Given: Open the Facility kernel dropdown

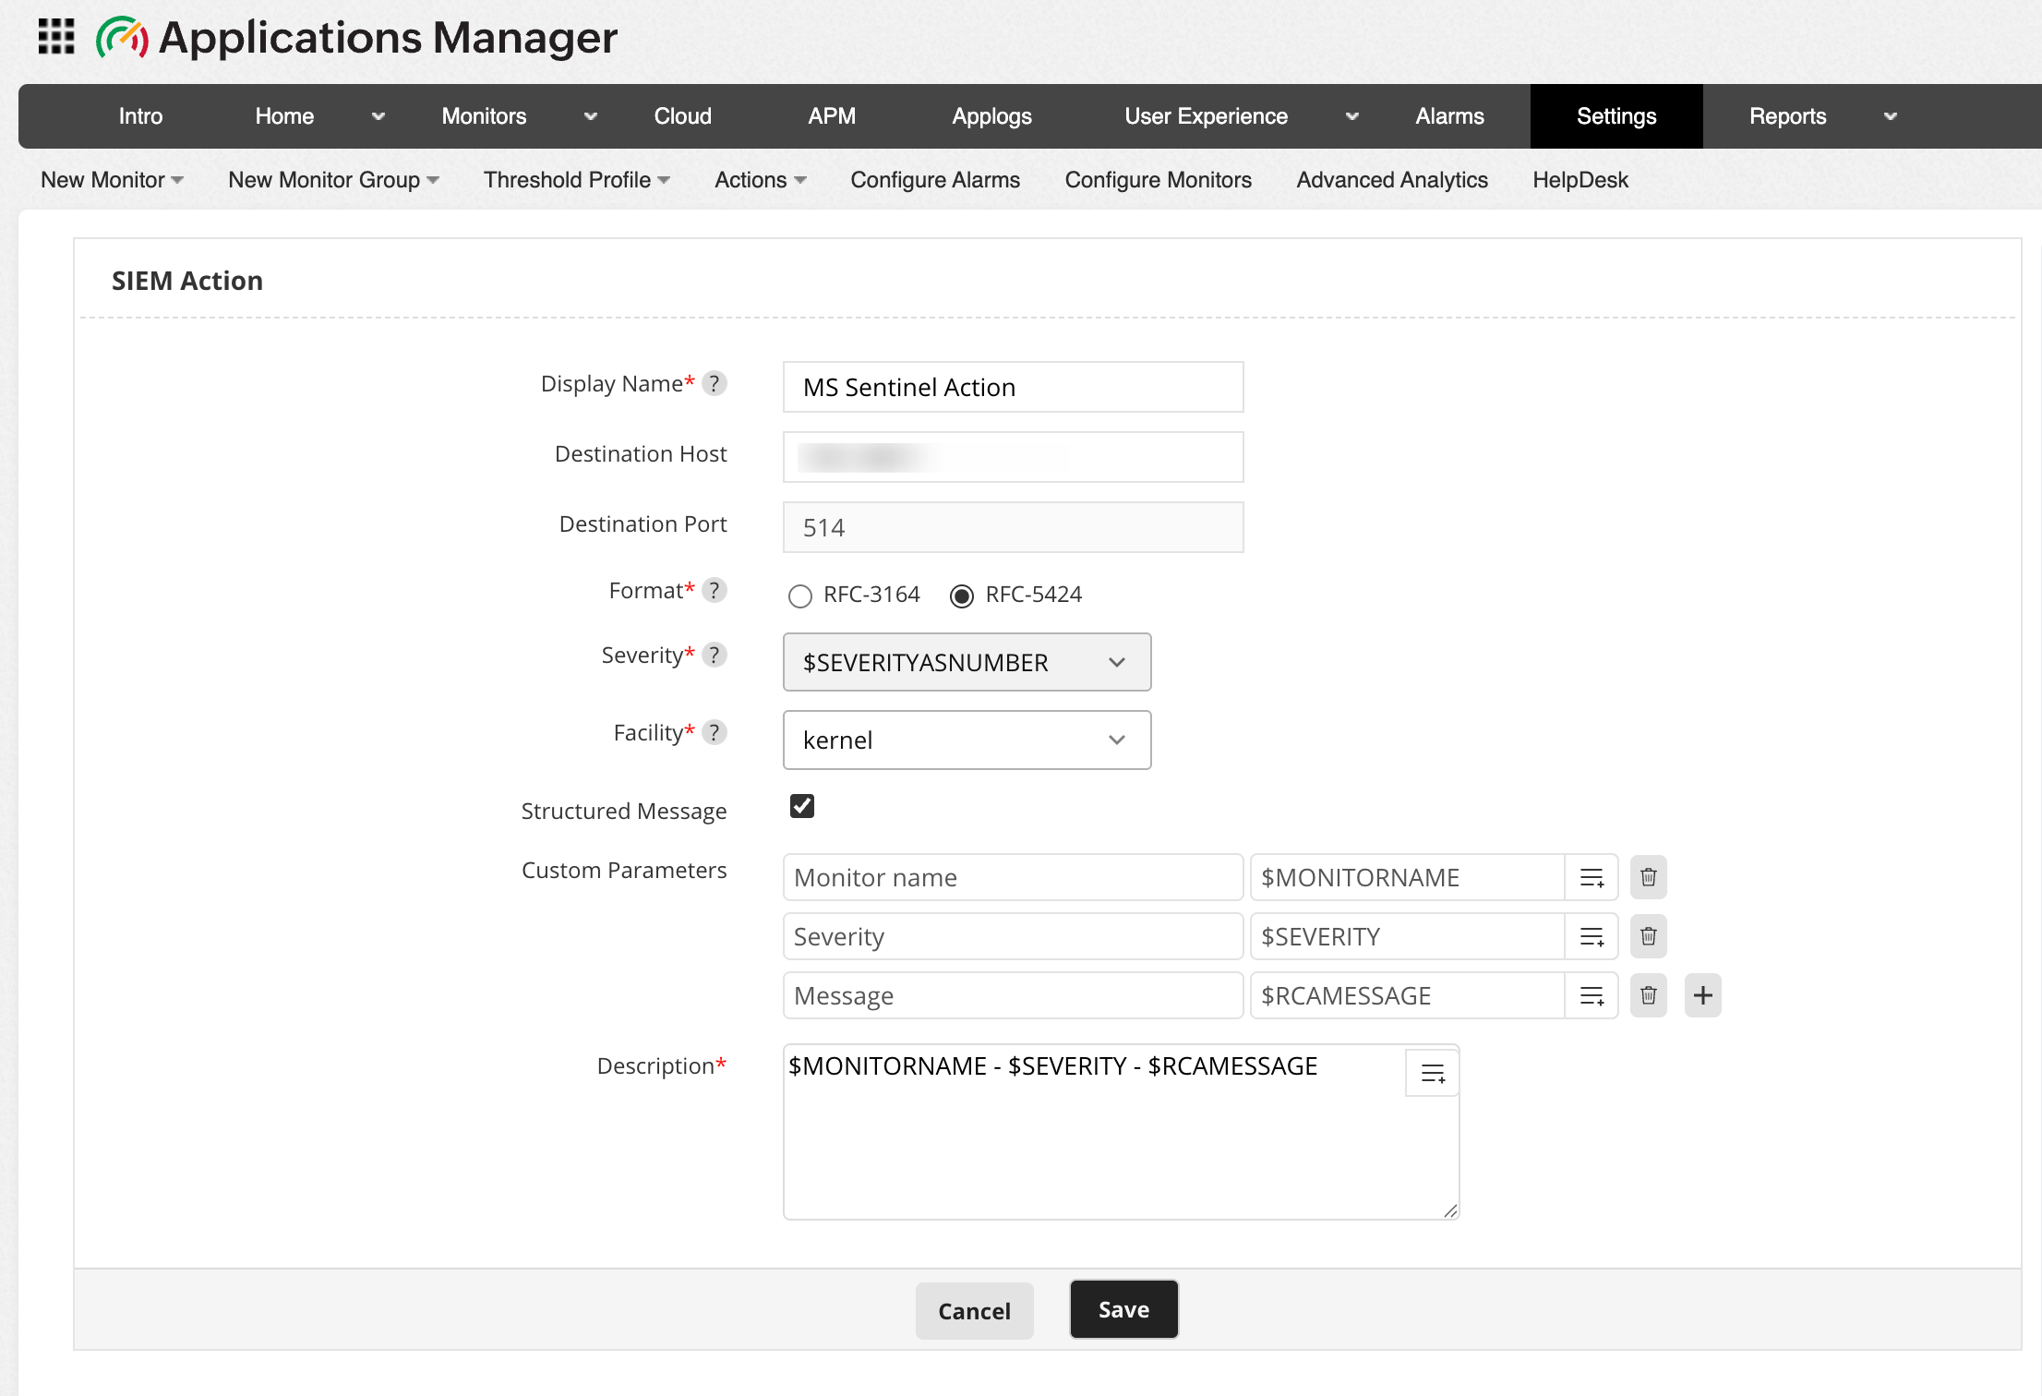Looking at the screenshot, I should coord(967,740).
